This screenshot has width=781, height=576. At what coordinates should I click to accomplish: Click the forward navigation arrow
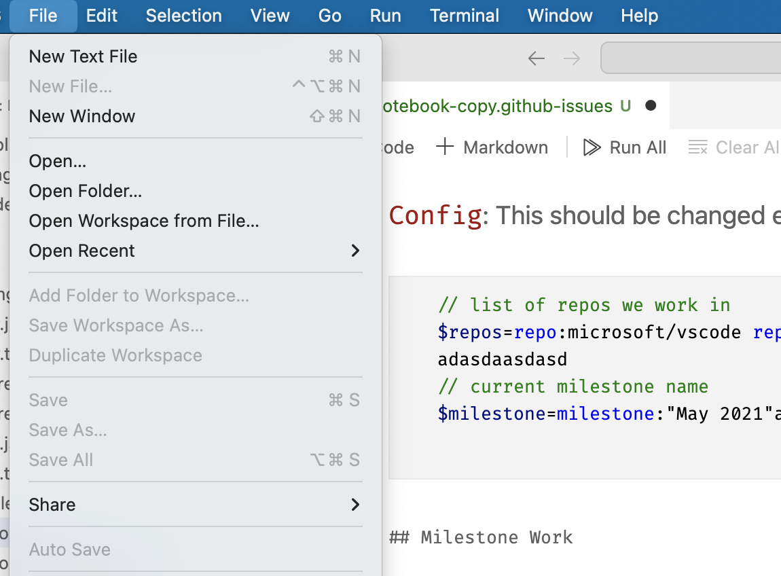(571, 58)
